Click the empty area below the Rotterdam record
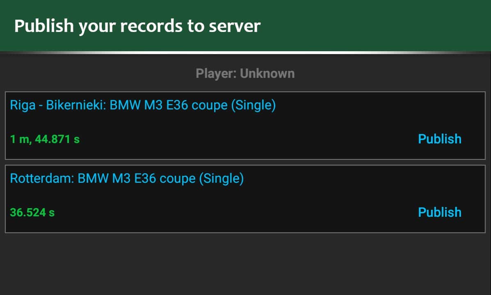Image resolution: width=491 pixels, height=295 pixels. click(245, 264)
